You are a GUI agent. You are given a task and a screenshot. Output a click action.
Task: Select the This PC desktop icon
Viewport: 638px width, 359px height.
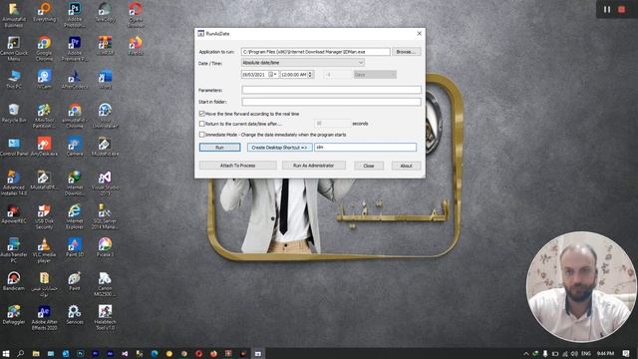[x=14, y=79]
